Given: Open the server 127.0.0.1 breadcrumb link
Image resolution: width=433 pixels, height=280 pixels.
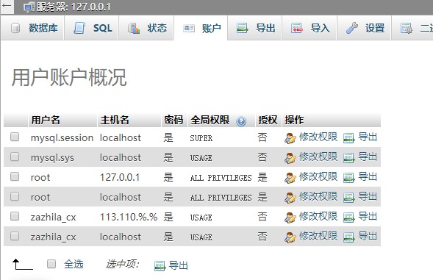Looking at the screenshot, I should click(x=74, y=7).
